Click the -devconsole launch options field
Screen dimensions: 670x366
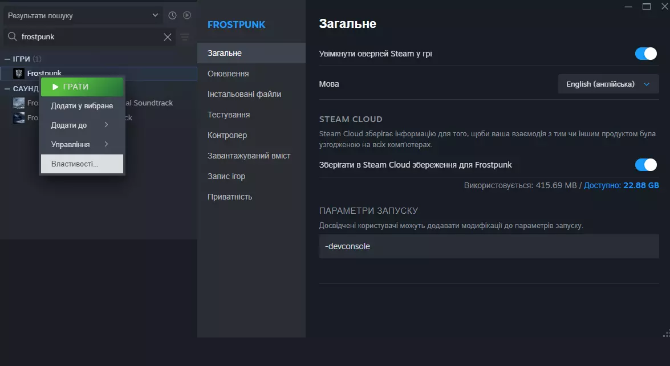point(489,246)
